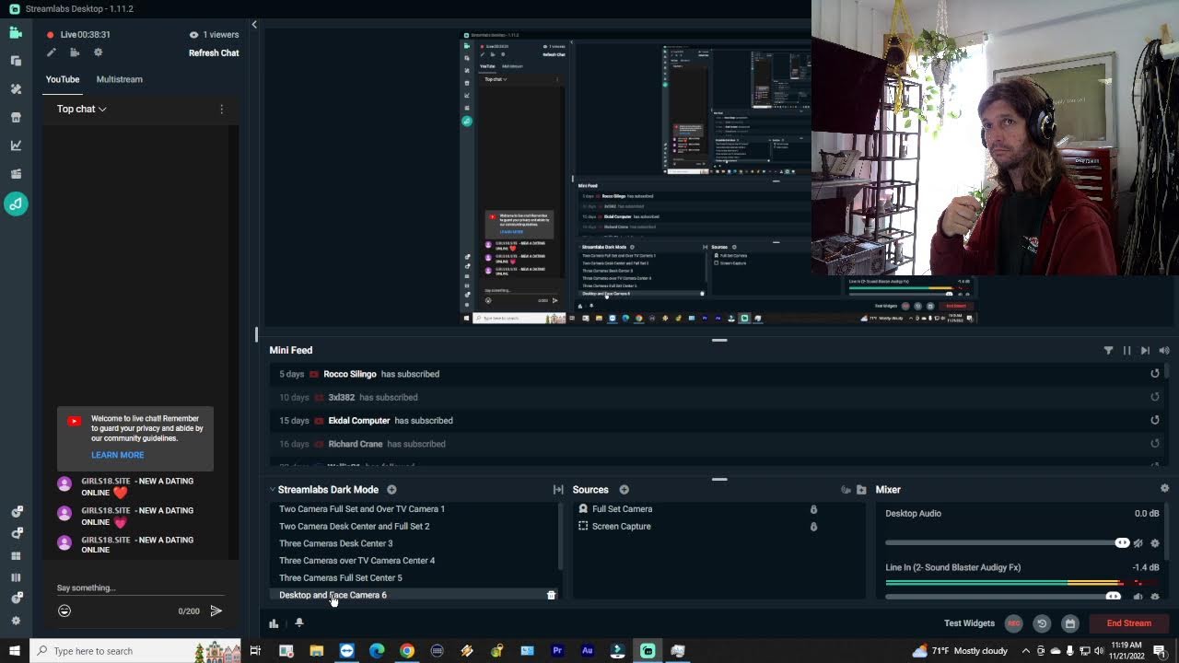Open the Layout Editor sidebar icon
The height and width of the screenshot is (663, 1179).
click(x=16, y=61)
